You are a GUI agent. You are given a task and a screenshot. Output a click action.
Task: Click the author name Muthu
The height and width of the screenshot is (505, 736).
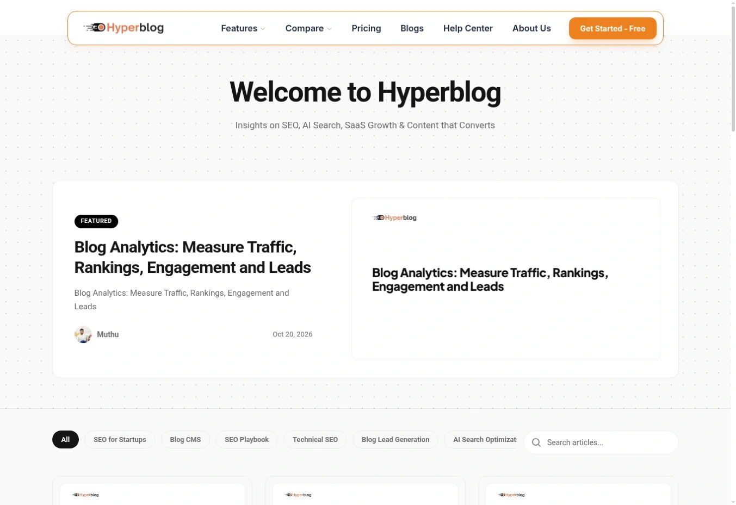(x=108, y=334)
